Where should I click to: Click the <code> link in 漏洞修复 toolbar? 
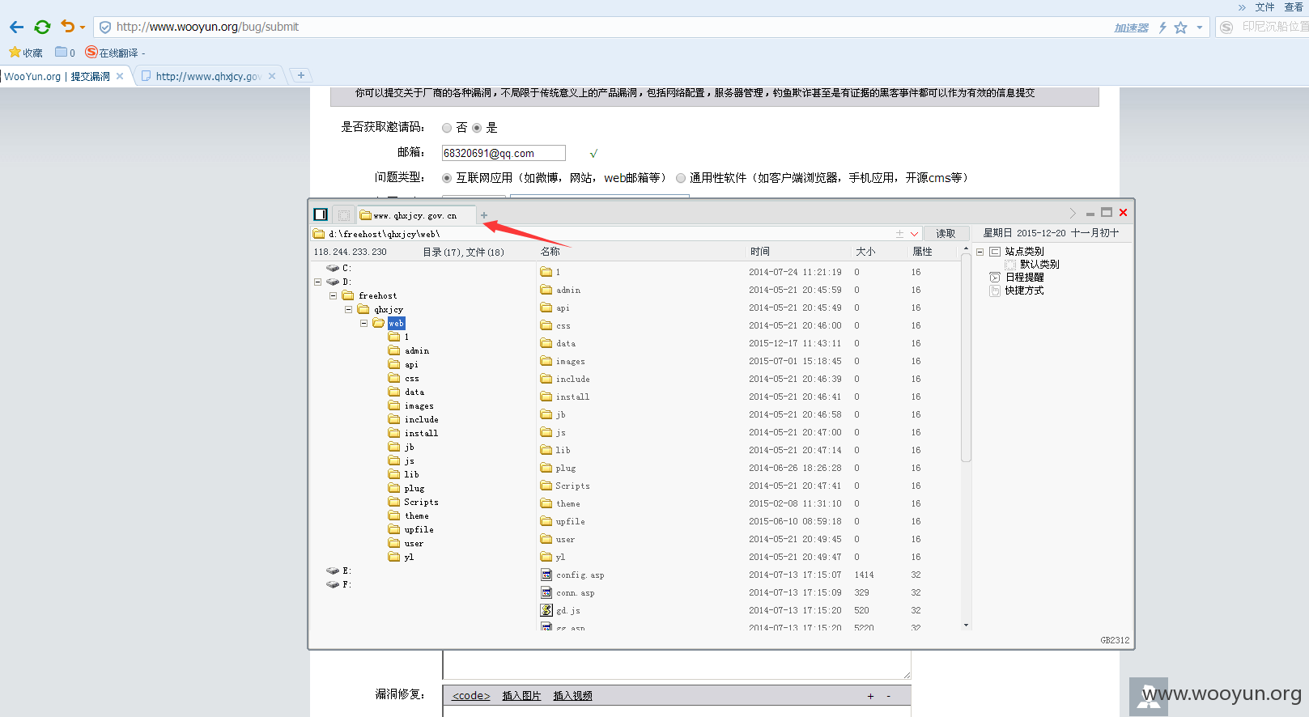[x=471, y=695]
